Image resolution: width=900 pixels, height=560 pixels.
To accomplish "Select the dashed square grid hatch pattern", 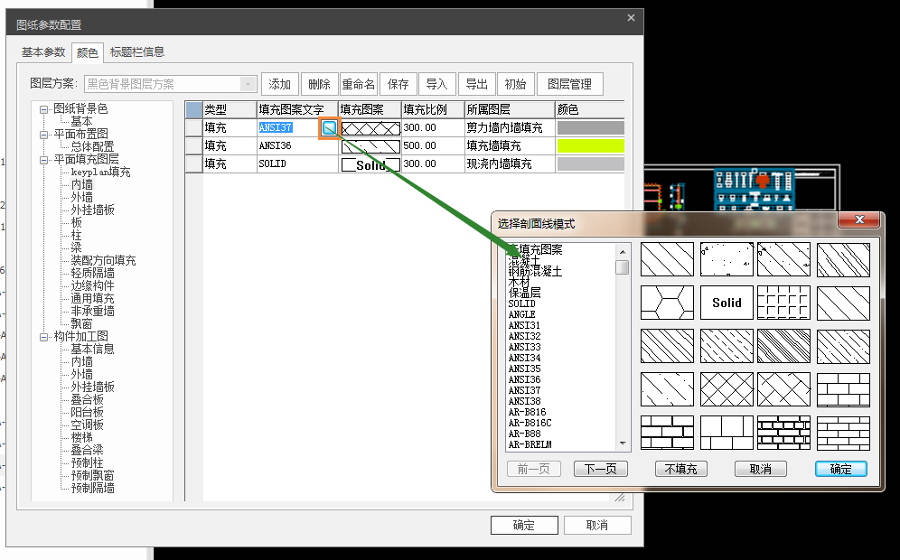I will coord(784,303).
